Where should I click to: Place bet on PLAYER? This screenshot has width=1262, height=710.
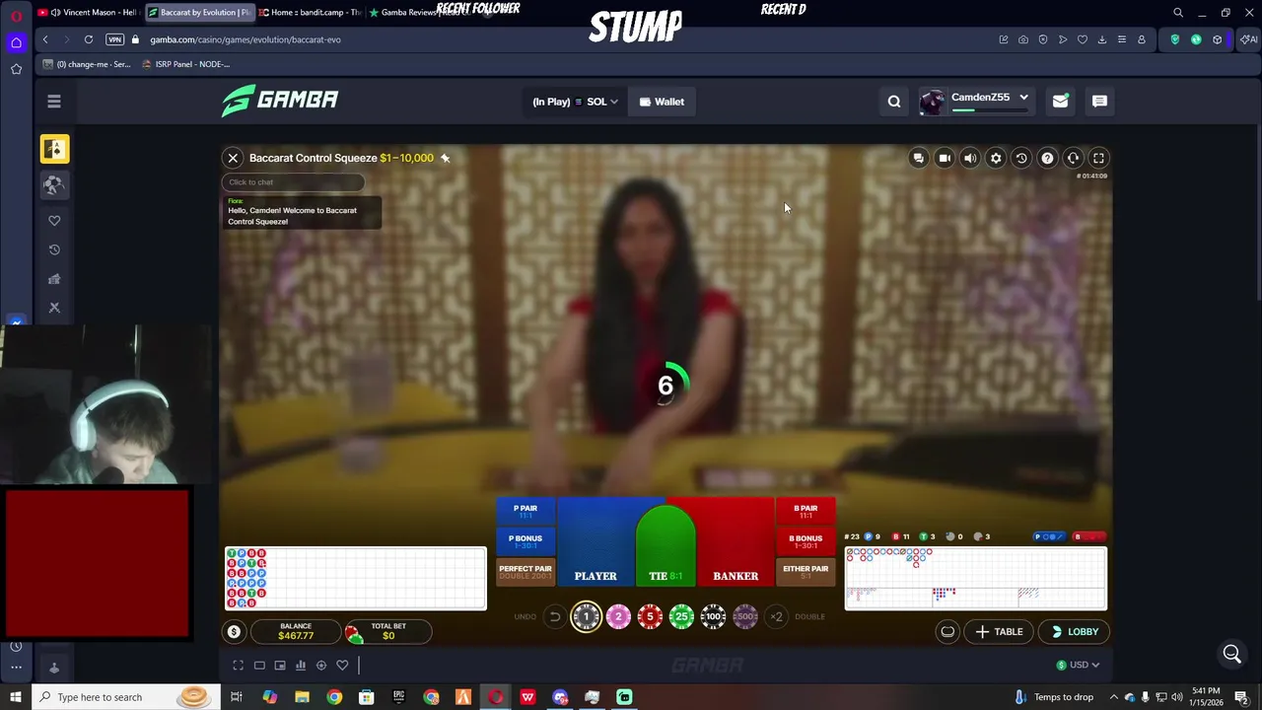[596, 542]
